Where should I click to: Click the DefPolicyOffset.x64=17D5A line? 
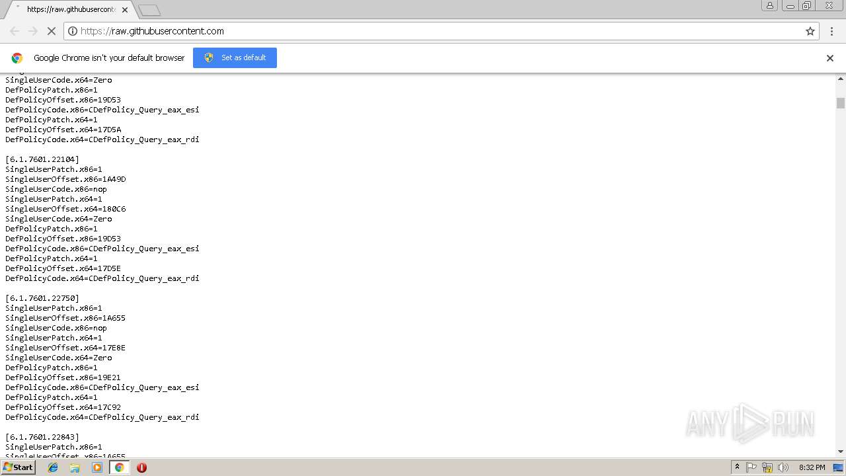(63, 130)
